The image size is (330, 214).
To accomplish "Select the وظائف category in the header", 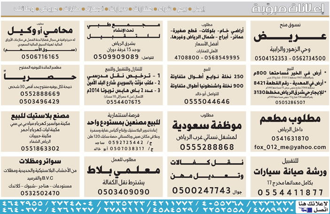I will coord(24,9).
